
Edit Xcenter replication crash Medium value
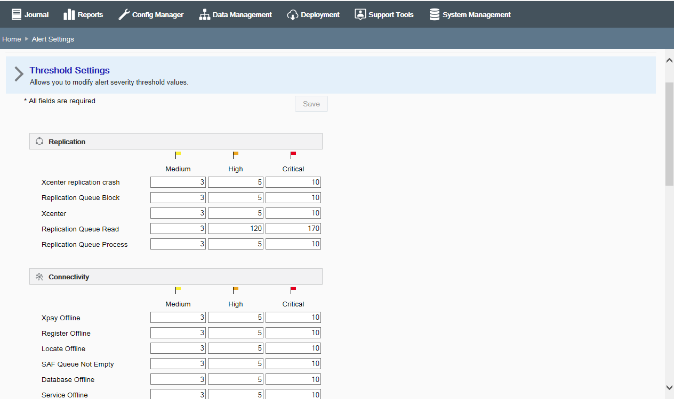click(178, 182)
